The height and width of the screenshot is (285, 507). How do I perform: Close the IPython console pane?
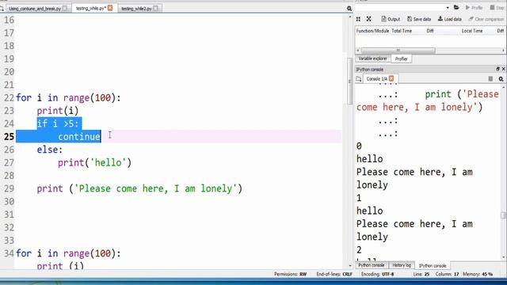pyautogui.click(x=504, y=69)
